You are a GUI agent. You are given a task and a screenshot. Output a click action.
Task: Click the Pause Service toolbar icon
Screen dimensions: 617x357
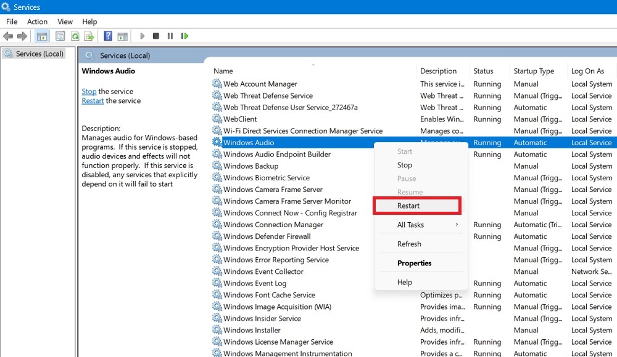[x=170, y=36]
